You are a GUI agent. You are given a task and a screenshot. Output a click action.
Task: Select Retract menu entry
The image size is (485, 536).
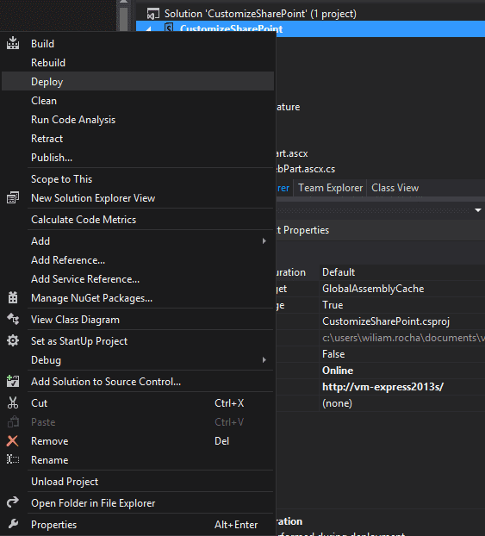coord(138,139)
